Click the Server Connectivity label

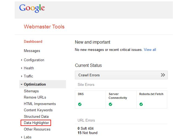coord(118,96)
